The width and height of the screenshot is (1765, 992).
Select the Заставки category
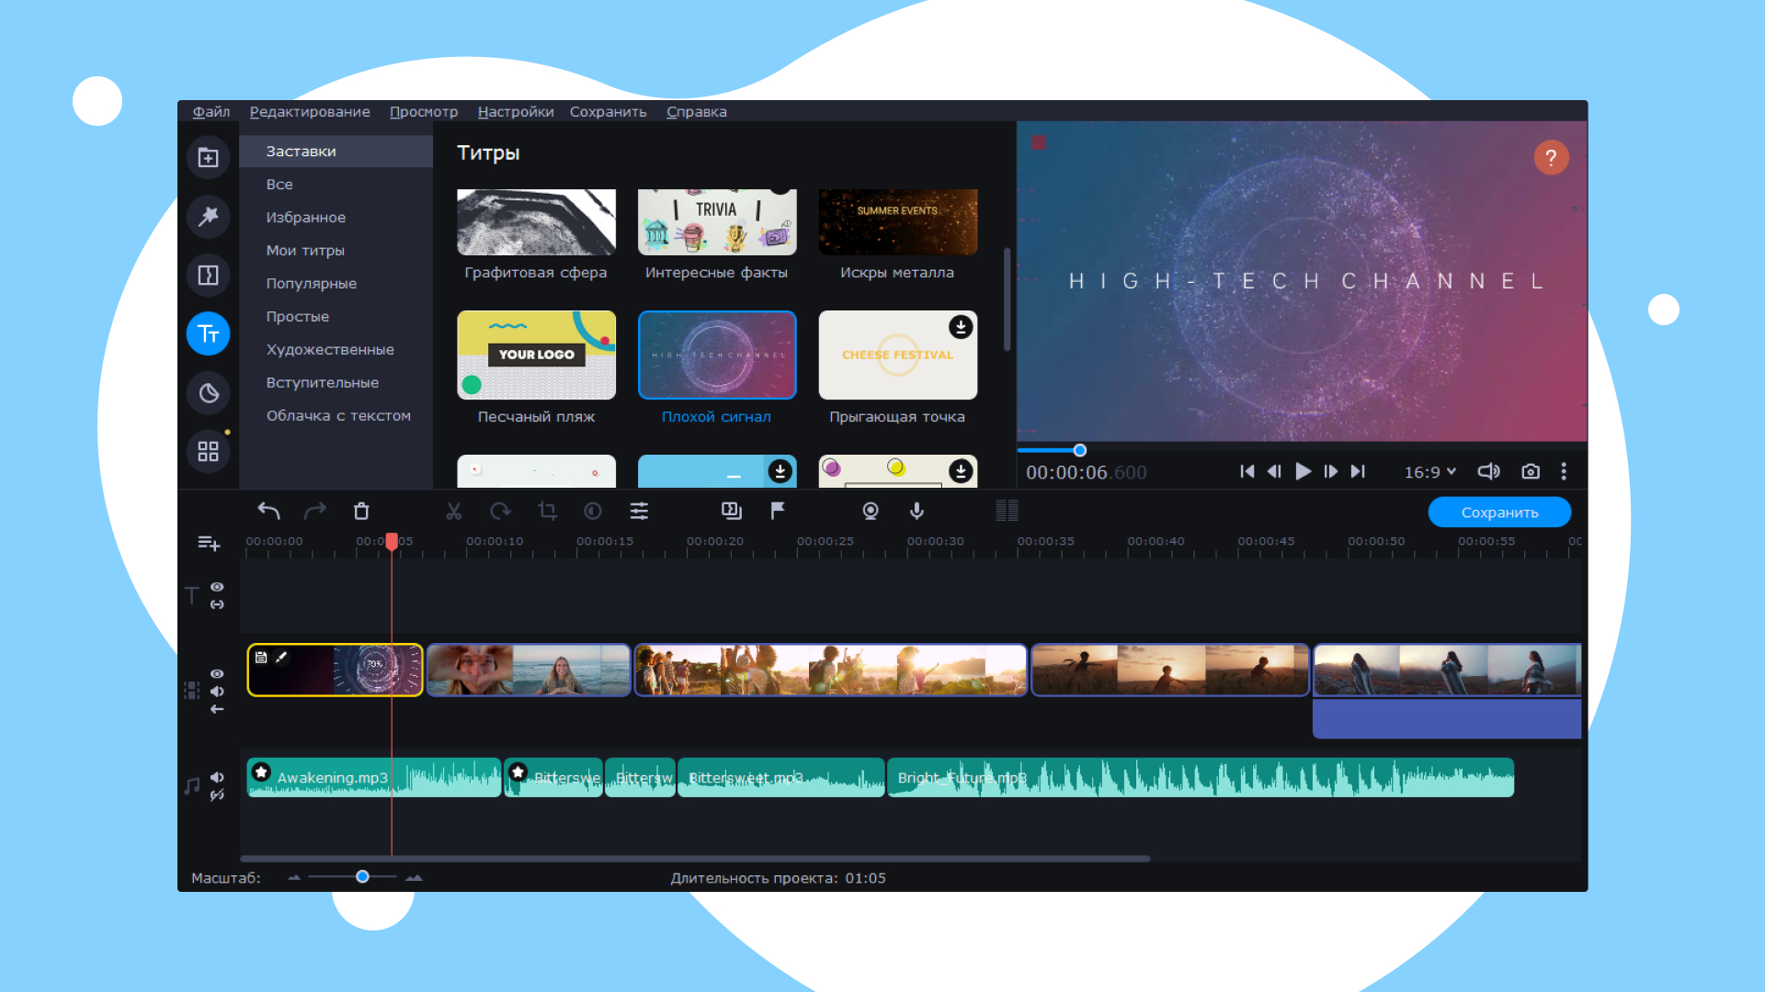tap(336, 152)
